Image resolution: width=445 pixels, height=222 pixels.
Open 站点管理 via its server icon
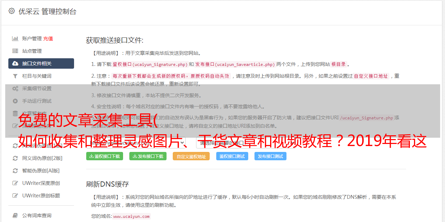point(15,51)
